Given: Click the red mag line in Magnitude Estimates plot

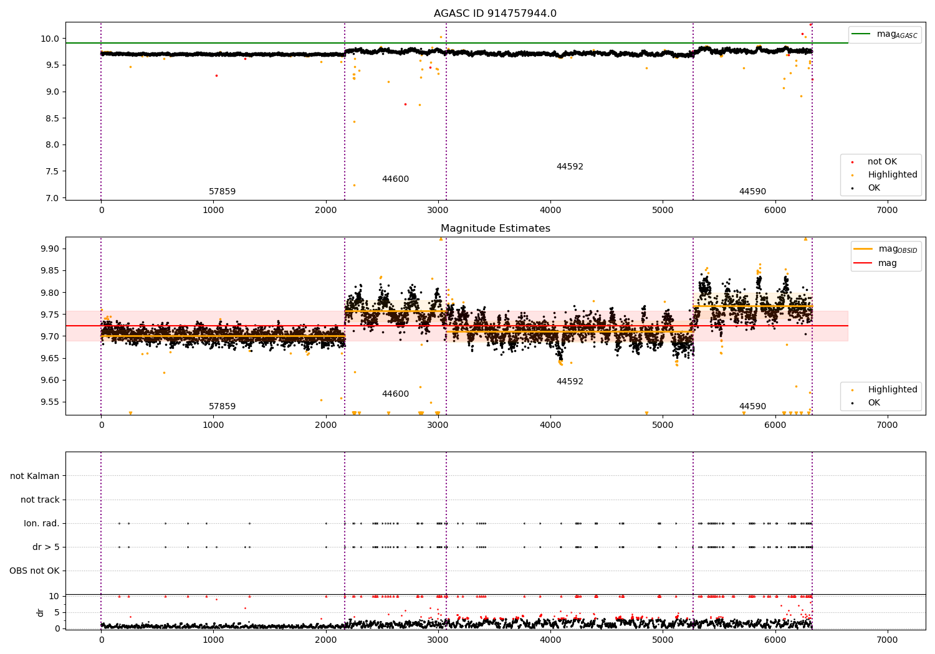Looking at the screenshot, I should (457, 326).
